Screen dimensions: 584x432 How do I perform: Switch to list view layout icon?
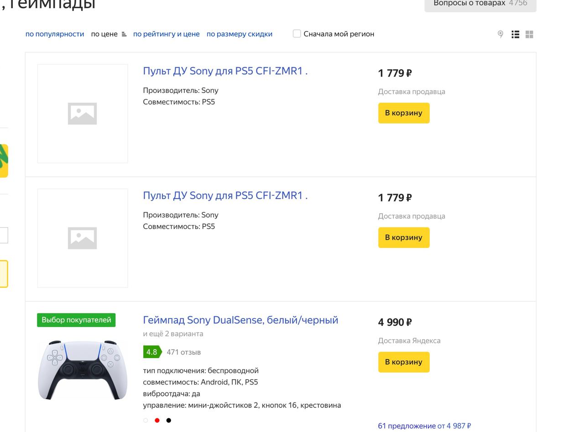(x=515, y=34)
